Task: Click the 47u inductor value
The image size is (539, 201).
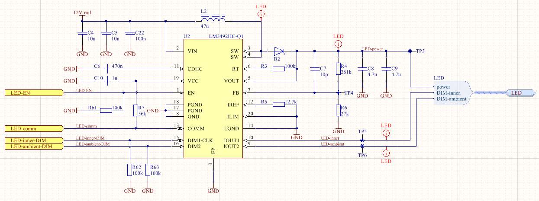Action: 205,26
